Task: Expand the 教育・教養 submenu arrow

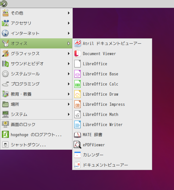Action: pos(69,94)
